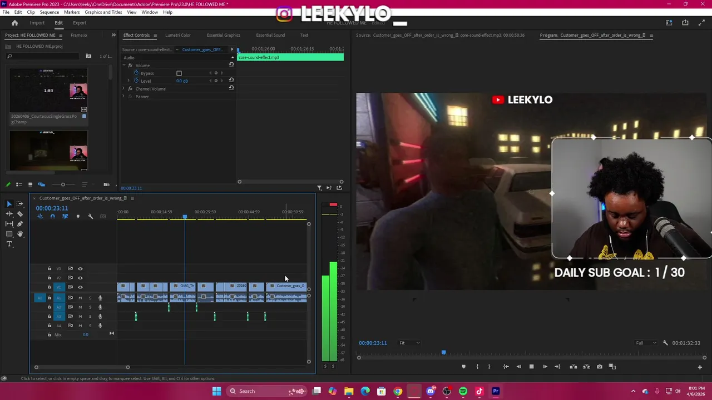
Task: Switch Project panel to icon view
Action: pyautogui.click(x=30, y=184)
